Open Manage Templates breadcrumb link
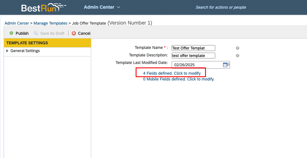 (x=50, y=23)
